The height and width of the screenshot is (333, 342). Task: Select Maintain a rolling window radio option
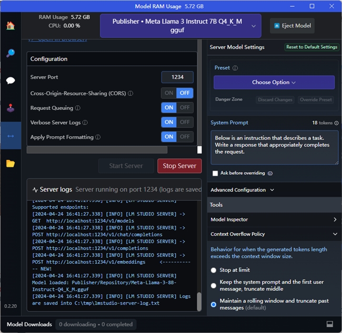pos(214,305)
